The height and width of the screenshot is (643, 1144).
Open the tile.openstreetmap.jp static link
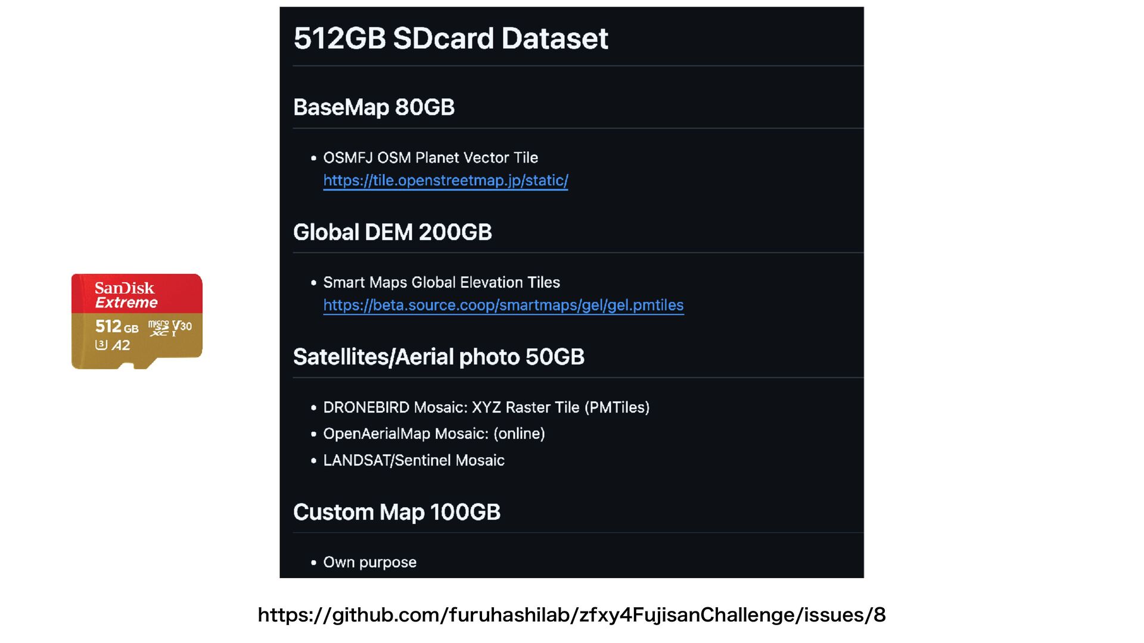click(446, 180)
